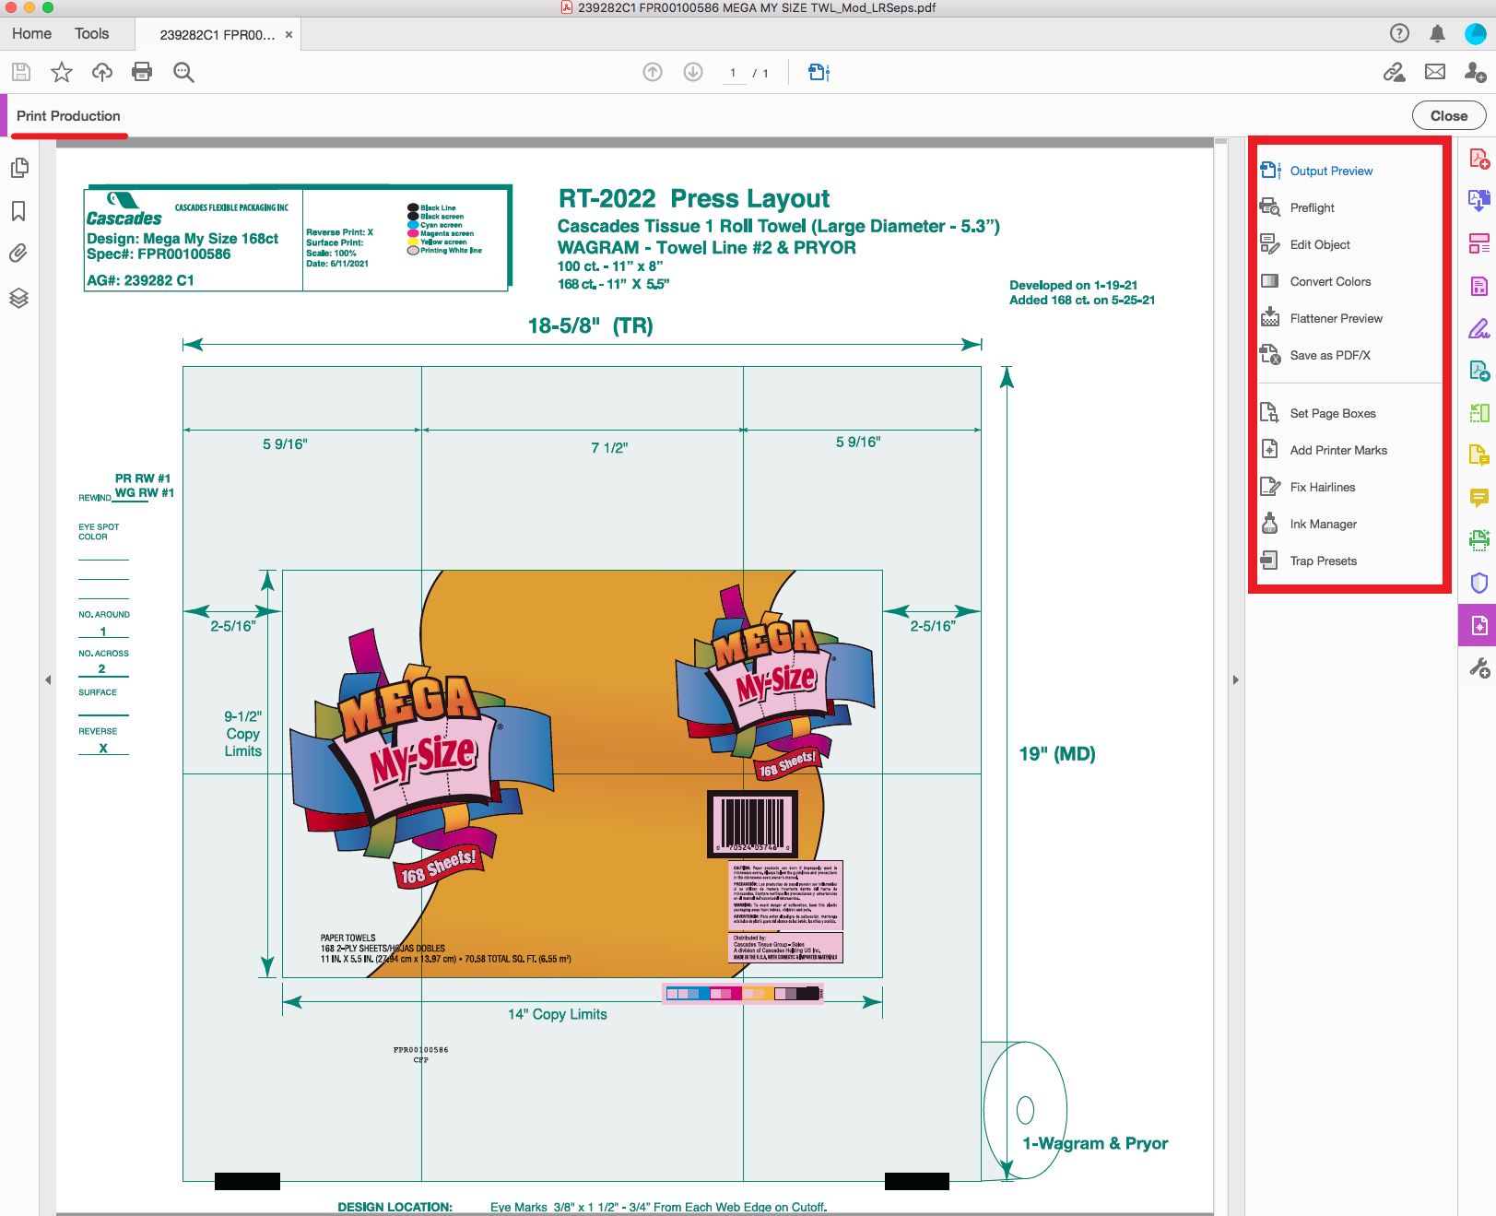Open the account profile avatar

[x=1476, y=34]
